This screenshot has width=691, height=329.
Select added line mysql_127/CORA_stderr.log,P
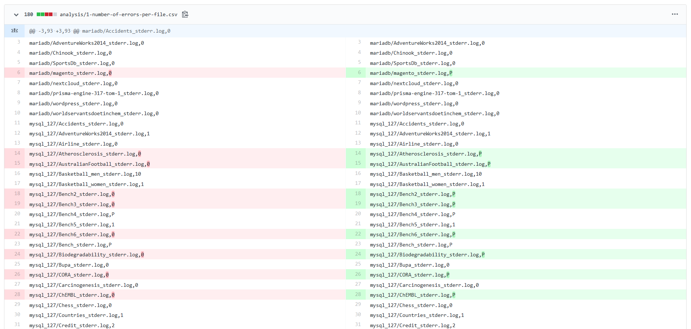coord(410,275)
